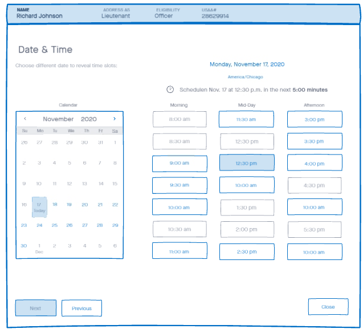Choose the 11:30 am Mid-Day slot
Viewport: 363px width, 333px height.
click(x=246, y=119)
